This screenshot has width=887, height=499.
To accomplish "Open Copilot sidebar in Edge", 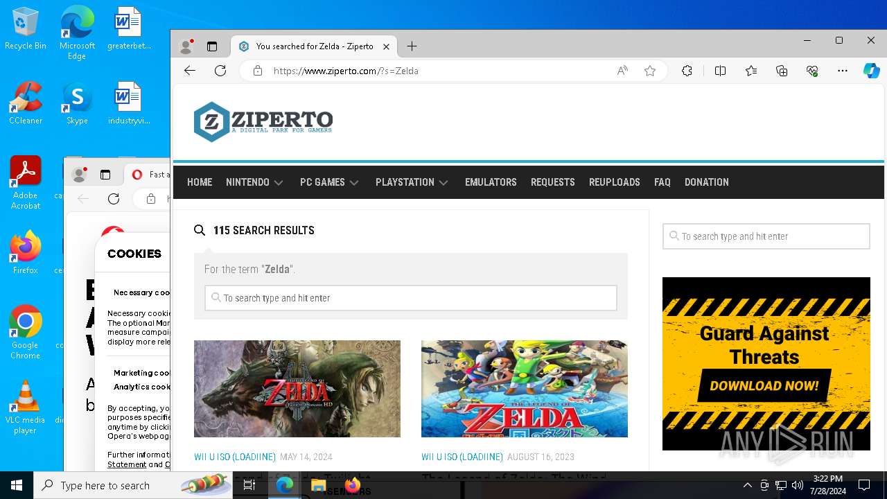I will click(871, 71).
